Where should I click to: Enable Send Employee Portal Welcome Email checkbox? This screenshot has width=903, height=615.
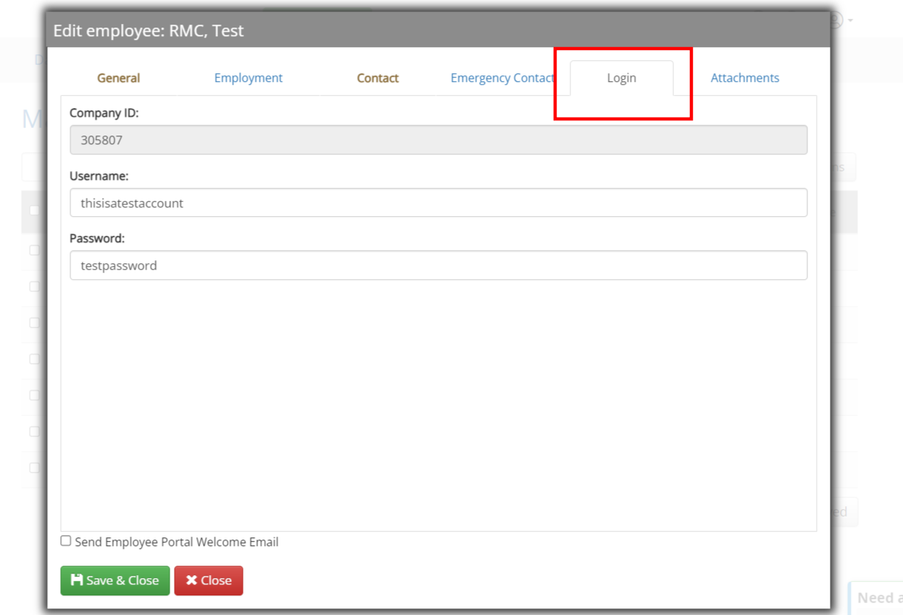(66, 541)
